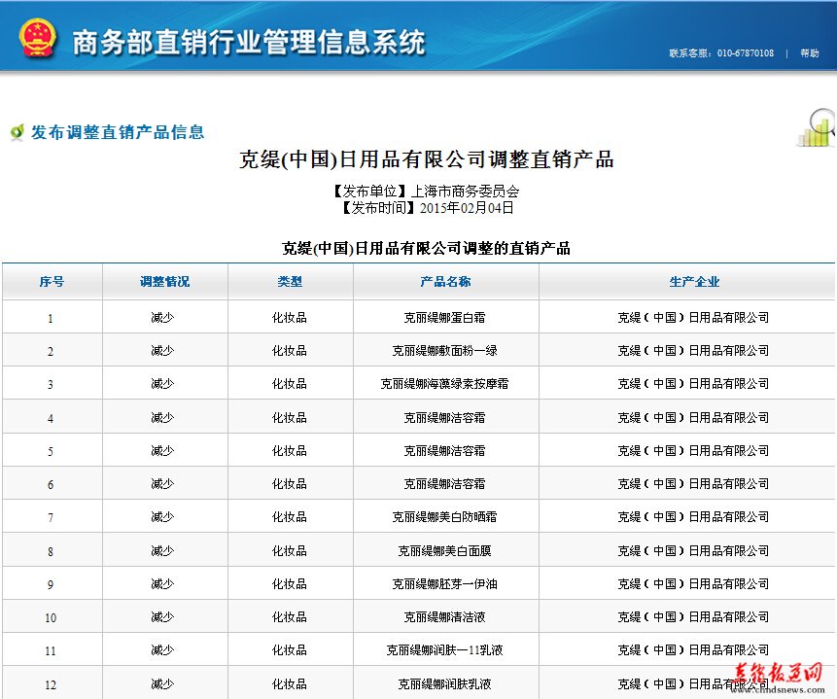
Task: Select product name 克丽缇娜润肤—11乳液
Action: 444,649
